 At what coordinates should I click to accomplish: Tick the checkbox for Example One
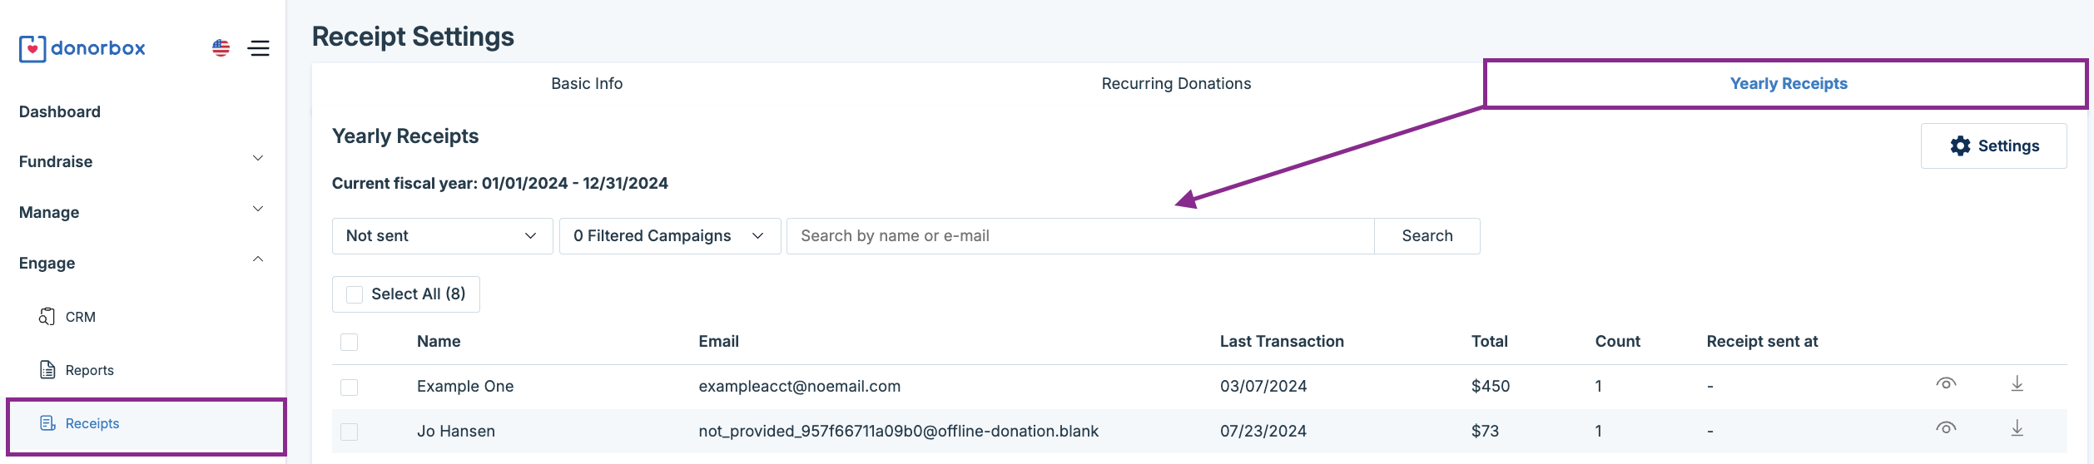pyautogui.click(x=350, y=387)
